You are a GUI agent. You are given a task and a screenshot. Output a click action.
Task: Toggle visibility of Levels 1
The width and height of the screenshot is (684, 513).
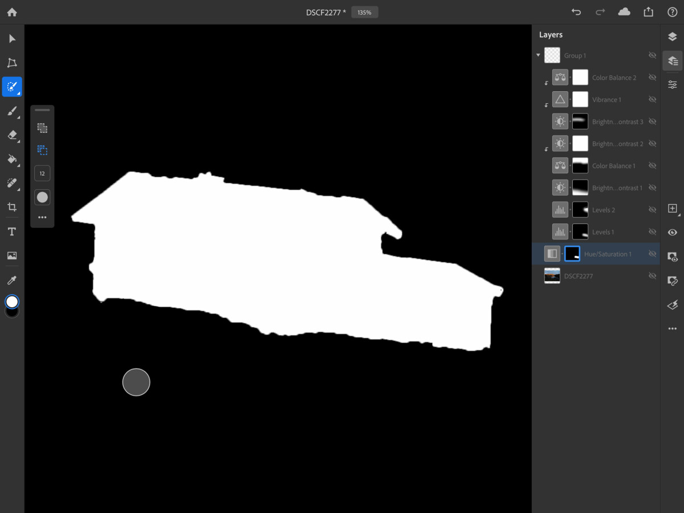pyautogui.click(x=653, y=232)
